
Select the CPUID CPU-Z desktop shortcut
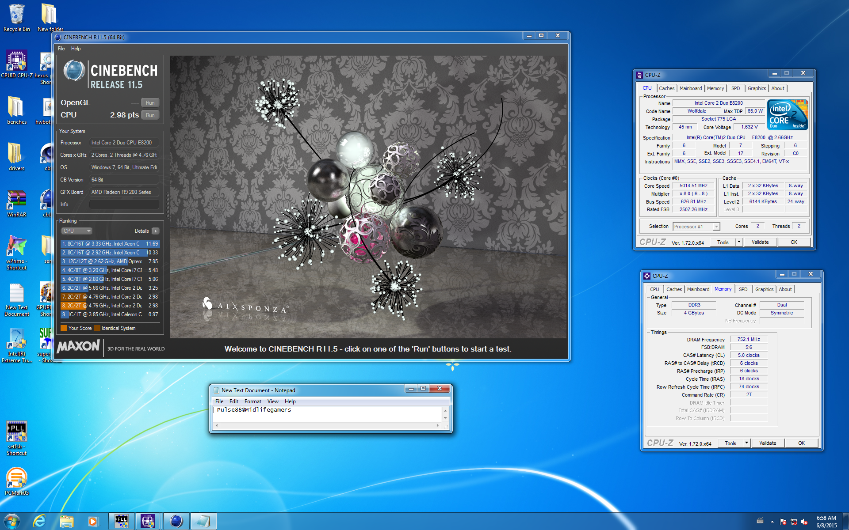tap(17, 64)
